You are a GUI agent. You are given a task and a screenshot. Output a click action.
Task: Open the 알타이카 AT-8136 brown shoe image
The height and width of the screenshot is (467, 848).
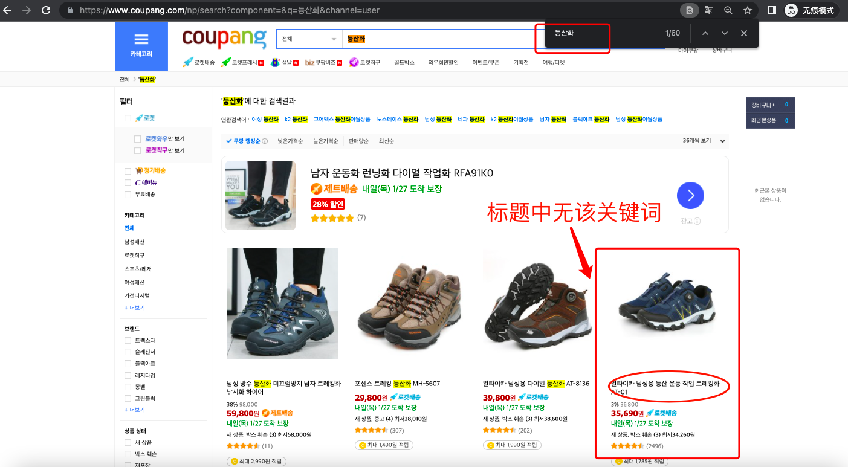[x=536, y=303]
